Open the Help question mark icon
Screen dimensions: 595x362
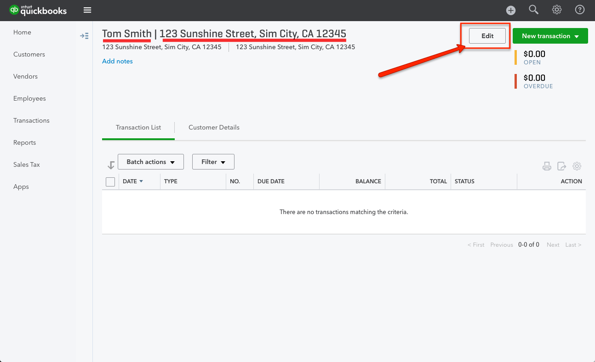click(x=579, y=10)
